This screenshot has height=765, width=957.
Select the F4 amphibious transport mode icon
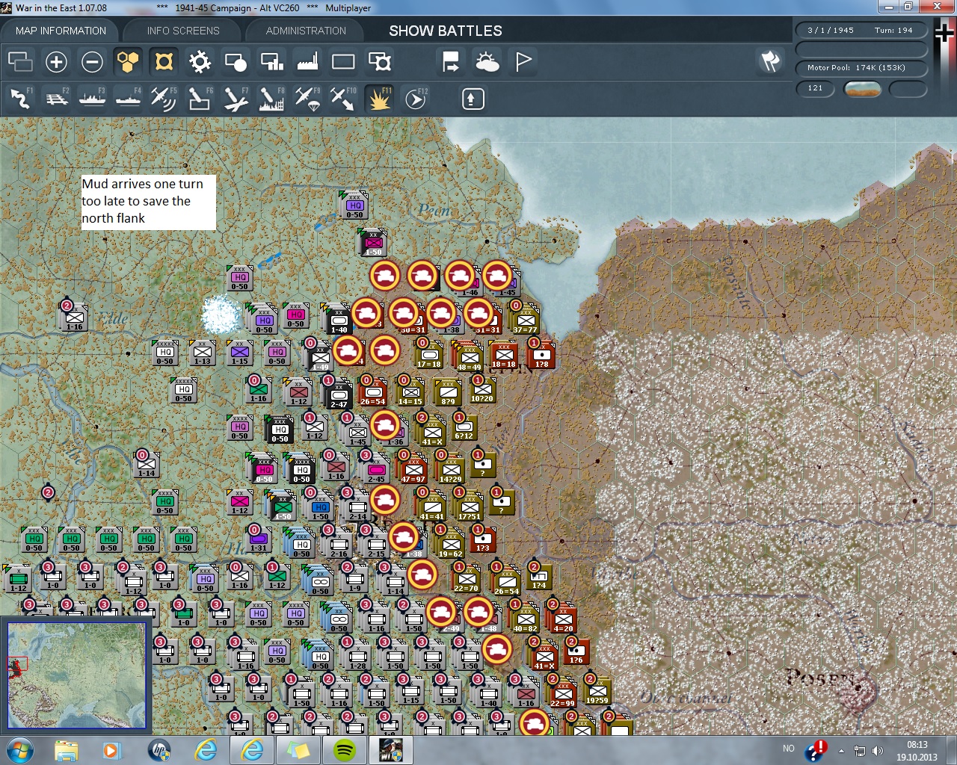pyautogui.click(x=128, y=99)
